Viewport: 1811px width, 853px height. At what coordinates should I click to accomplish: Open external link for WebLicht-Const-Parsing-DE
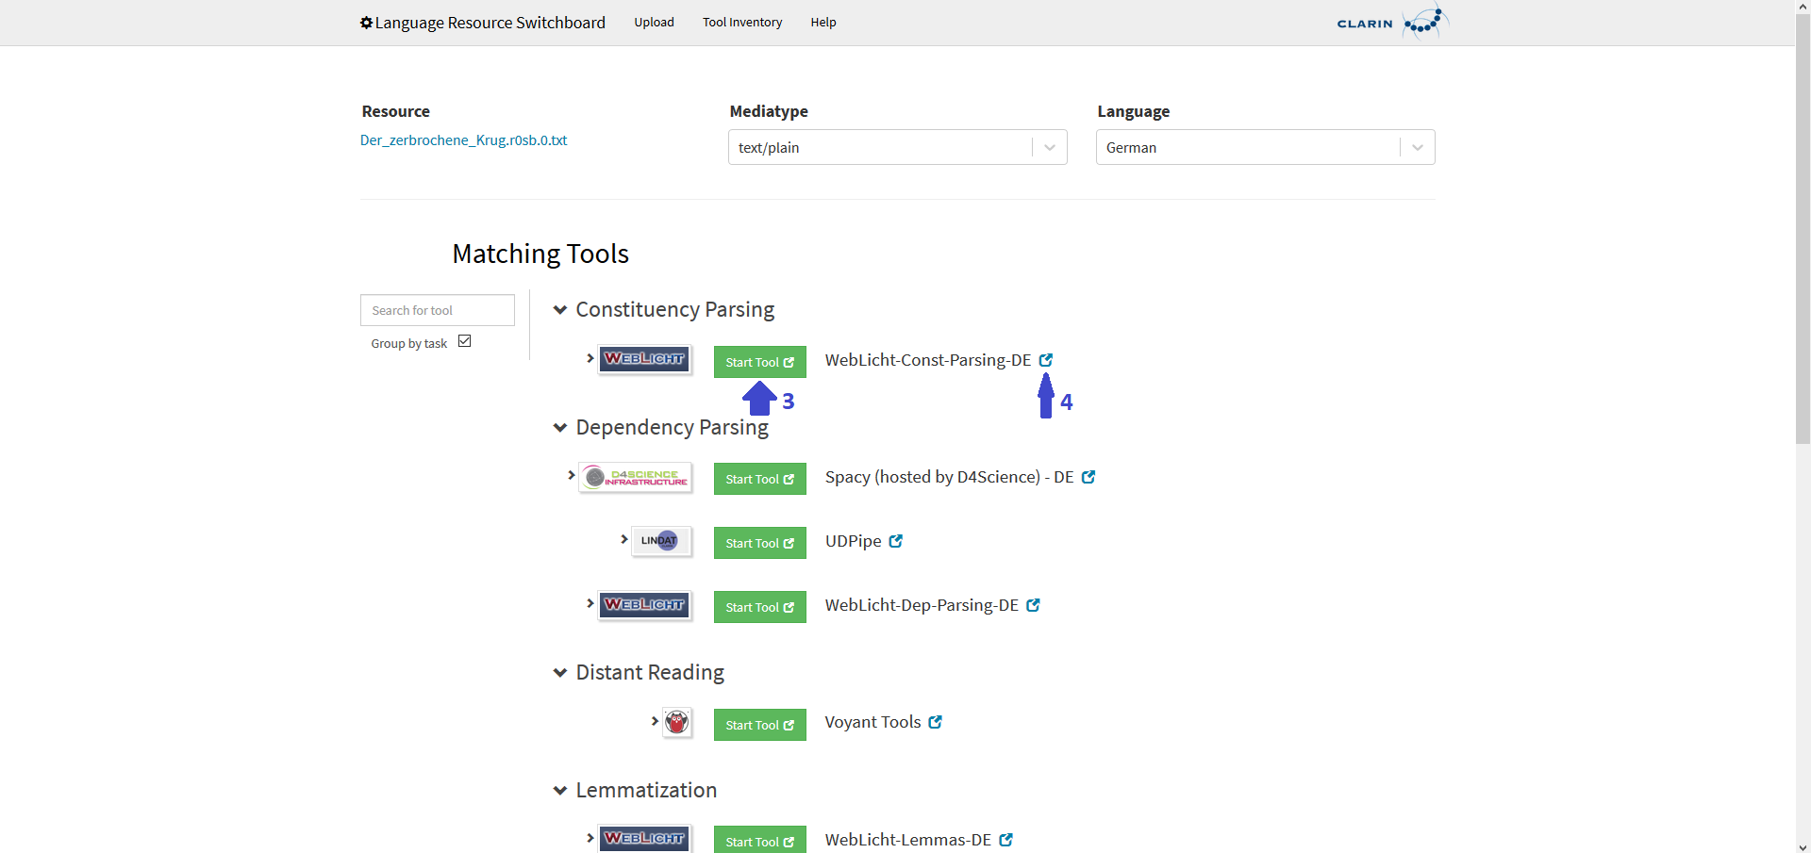[x=1045, y=360]
